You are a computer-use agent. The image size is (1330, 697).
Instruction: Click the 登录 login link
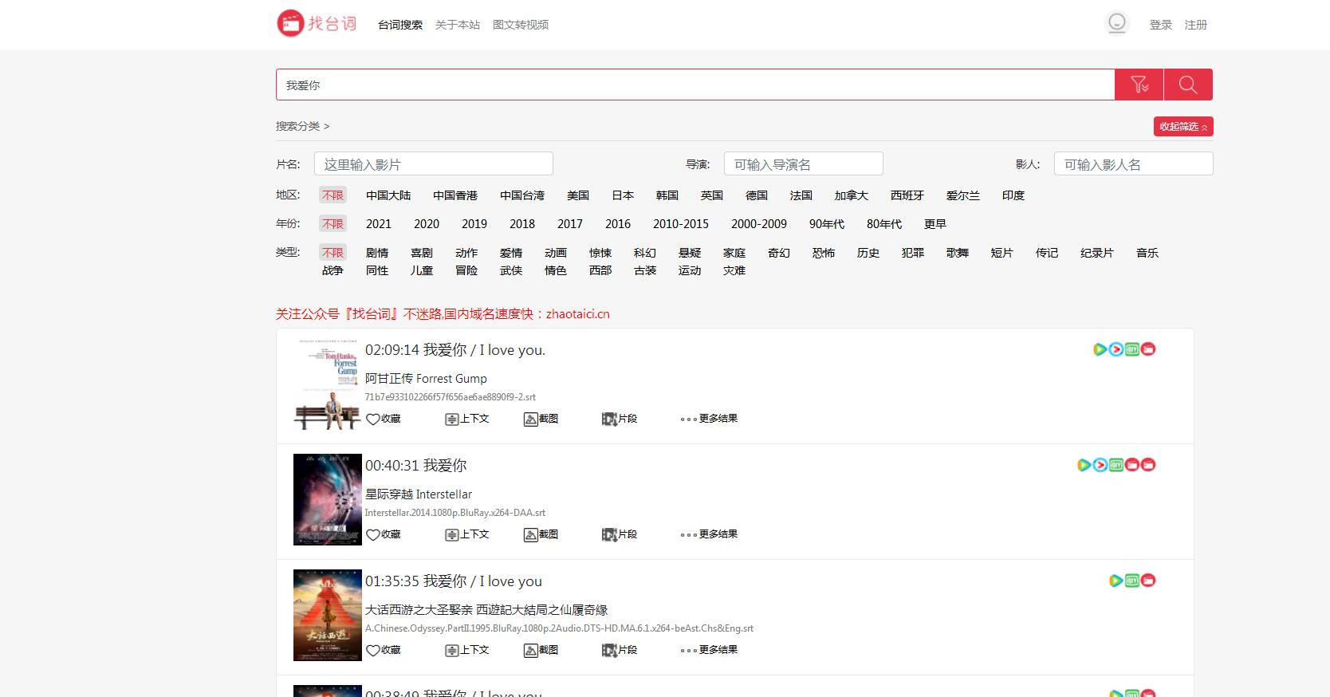[x=1160, y=25]
